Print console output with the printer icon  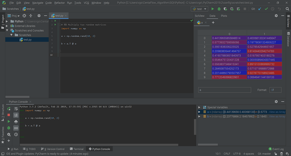16,122
